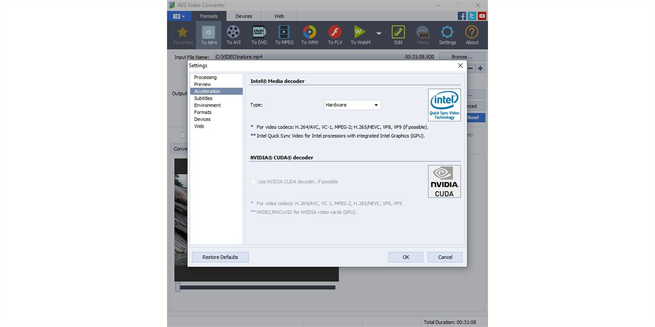
Task: Open the main application menu dropdown
Action: tap(177, 16)
